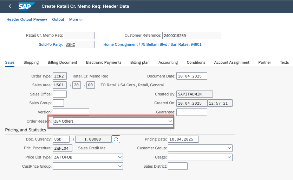293x180 pixels.
Task: Select the Partner tab
Action: click(265, 62)
